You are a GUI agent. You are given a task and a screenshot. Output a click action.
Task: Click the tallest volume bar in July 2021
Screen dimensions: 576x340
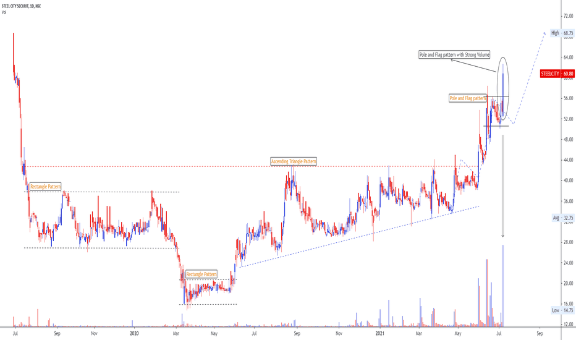tap(503, 286)
